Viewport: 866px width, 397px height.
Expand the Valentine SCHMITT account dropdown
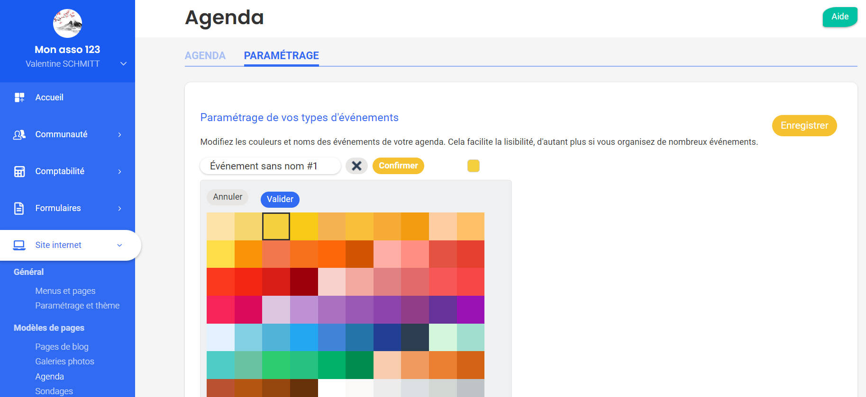pyautogui.click(x=123, y=64)
